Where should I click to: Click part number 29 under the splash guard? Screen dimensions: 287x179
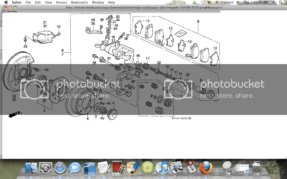[x=14, y=96]
